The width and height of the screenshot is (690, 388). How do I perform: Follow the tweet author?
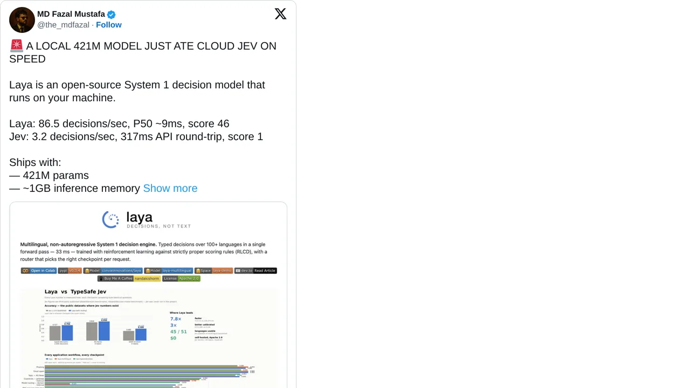pos(109,25)
